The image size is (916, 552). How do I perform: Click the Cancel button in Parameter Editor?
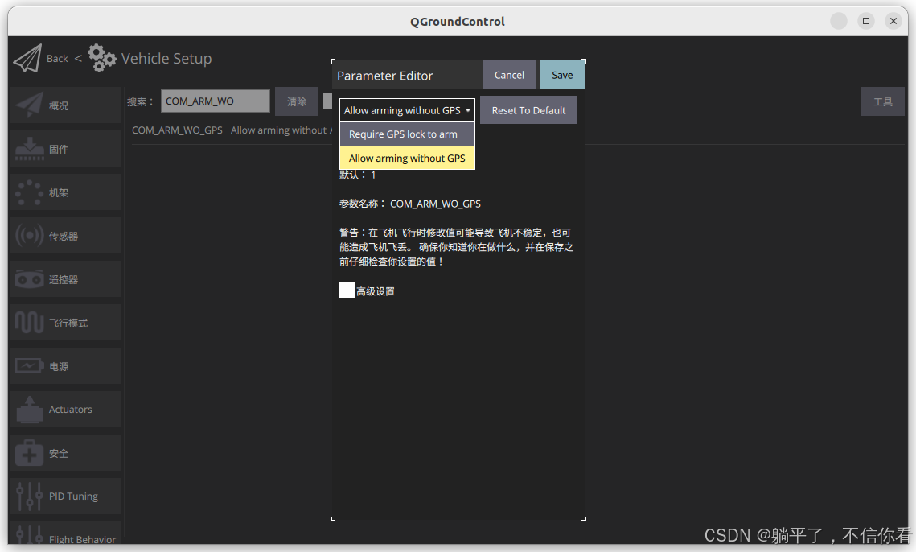tap(509, 75)
